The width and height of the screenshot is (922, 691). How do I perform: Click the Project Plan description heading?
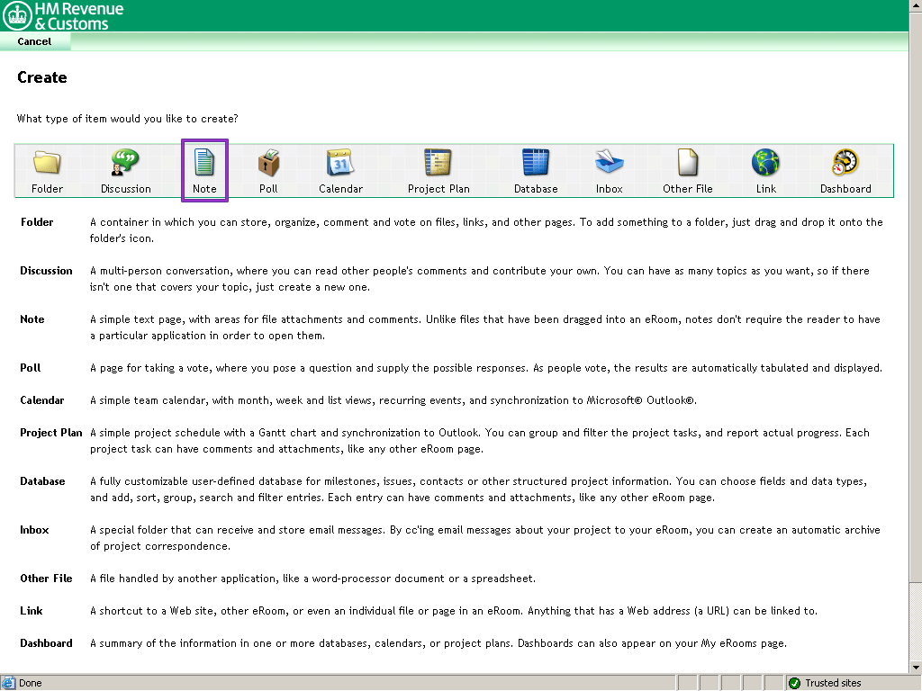51,433
